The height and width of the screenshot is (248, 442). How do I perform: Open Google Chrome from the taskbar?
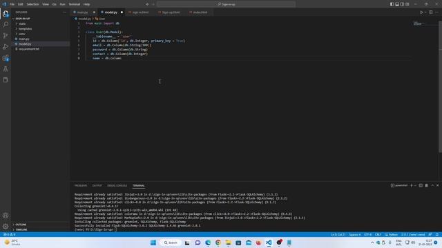[218, 242]
